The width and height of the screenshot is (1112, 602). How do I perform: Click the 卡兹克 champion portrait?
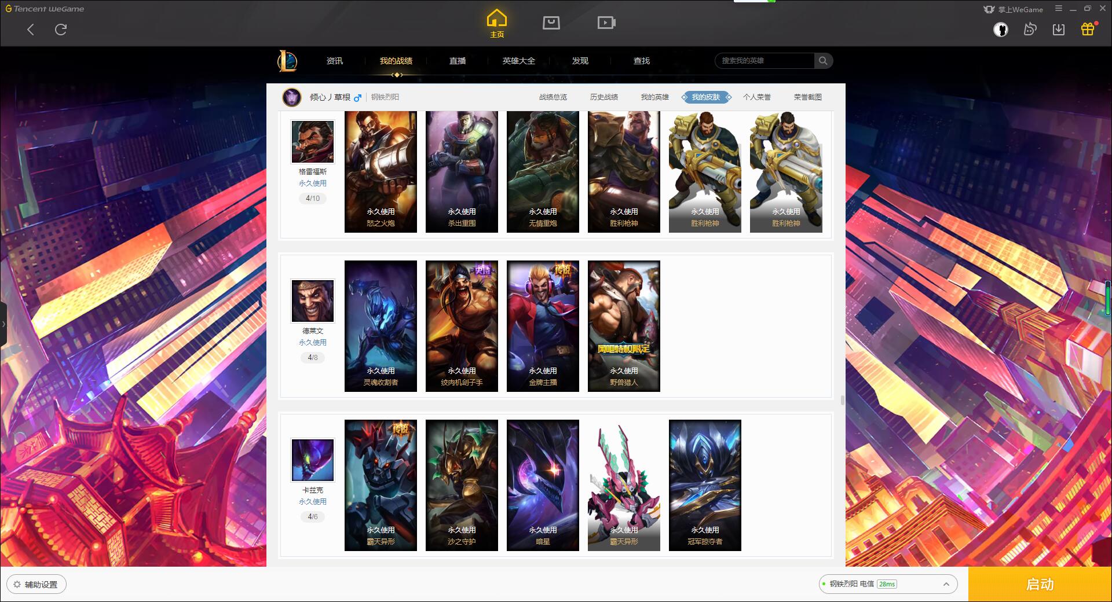tap(313, 460)
